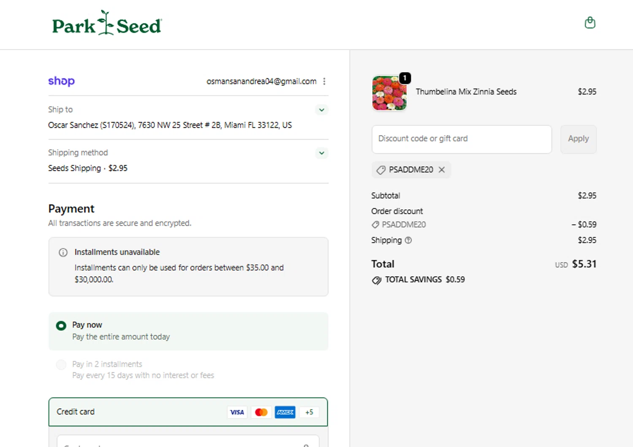633x447 pixels.
Task: Show the +5 additional card brands
Action: (309, 412)
